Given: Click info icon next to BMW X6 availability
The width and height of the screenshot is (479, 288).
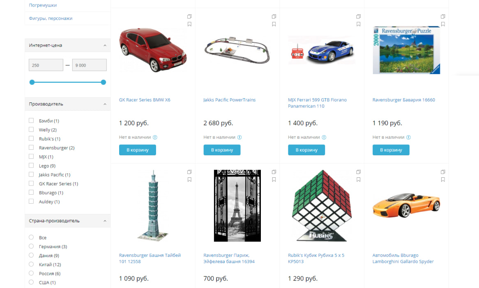Looking at the screenshot, I should click(x=155, y=137).
